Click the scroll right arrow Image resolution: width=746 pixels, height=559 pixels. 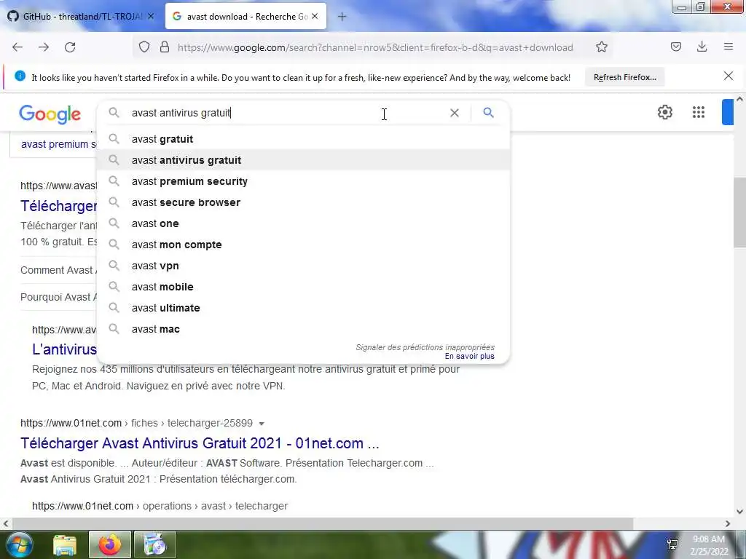point(728,523)
